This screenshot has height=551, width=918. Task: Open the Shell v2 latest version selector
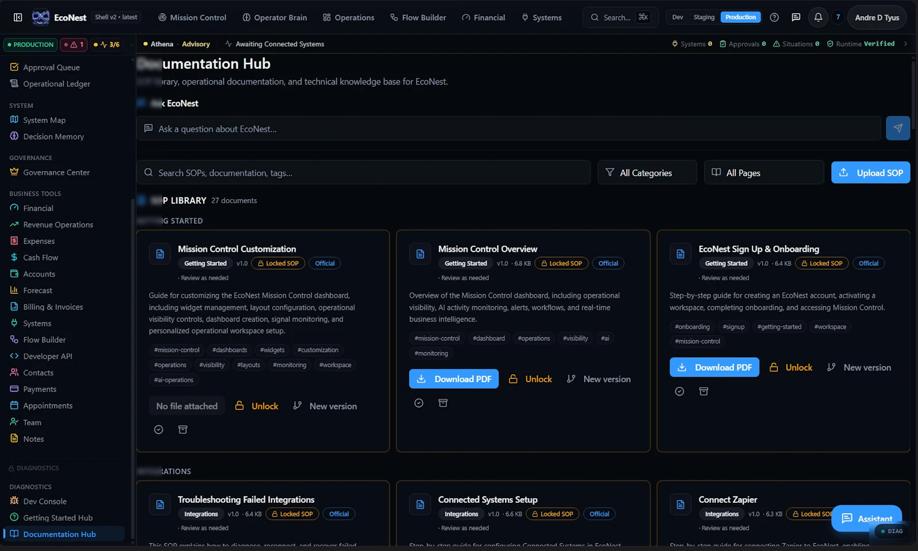click(116, 17)
